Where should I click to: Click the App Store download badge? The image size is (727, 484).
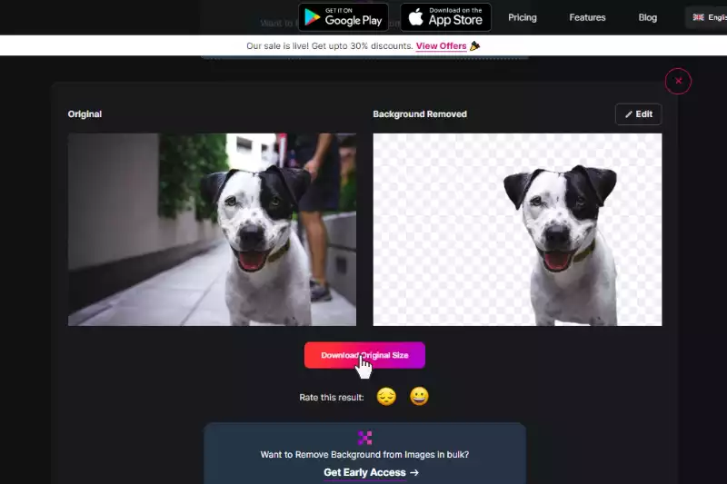tap(445, 17)
